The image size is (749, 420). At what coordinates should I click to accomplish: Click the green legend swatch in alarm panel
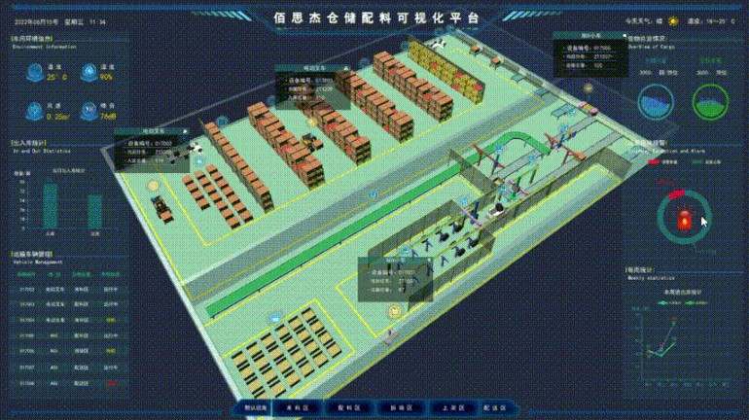(x=697, y=162)
